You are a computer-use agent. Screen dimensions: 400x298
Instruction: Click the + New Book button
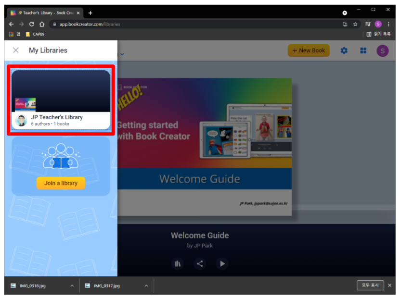click(x=309, y=50)
